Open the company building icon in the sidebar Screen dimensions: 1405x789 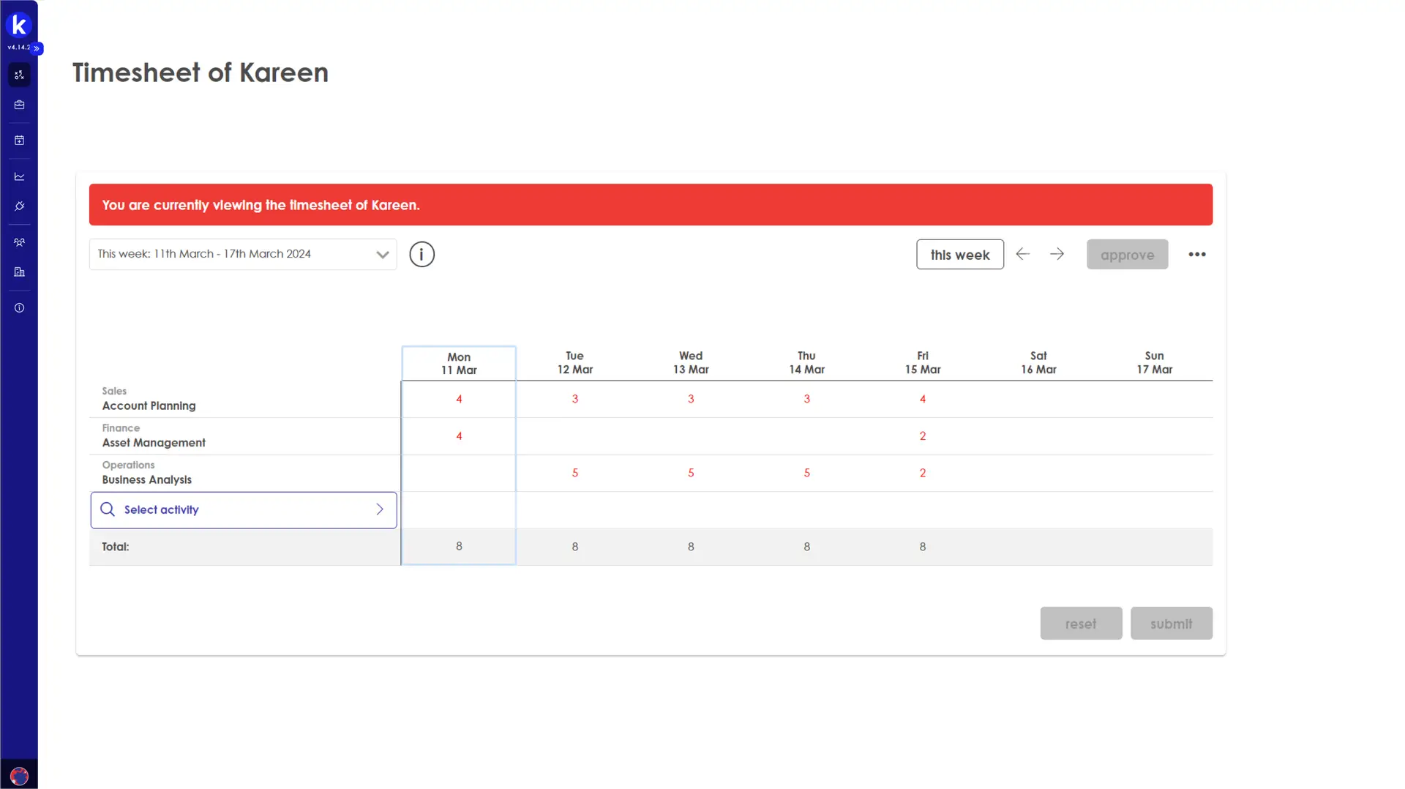(x=19, y=272)
